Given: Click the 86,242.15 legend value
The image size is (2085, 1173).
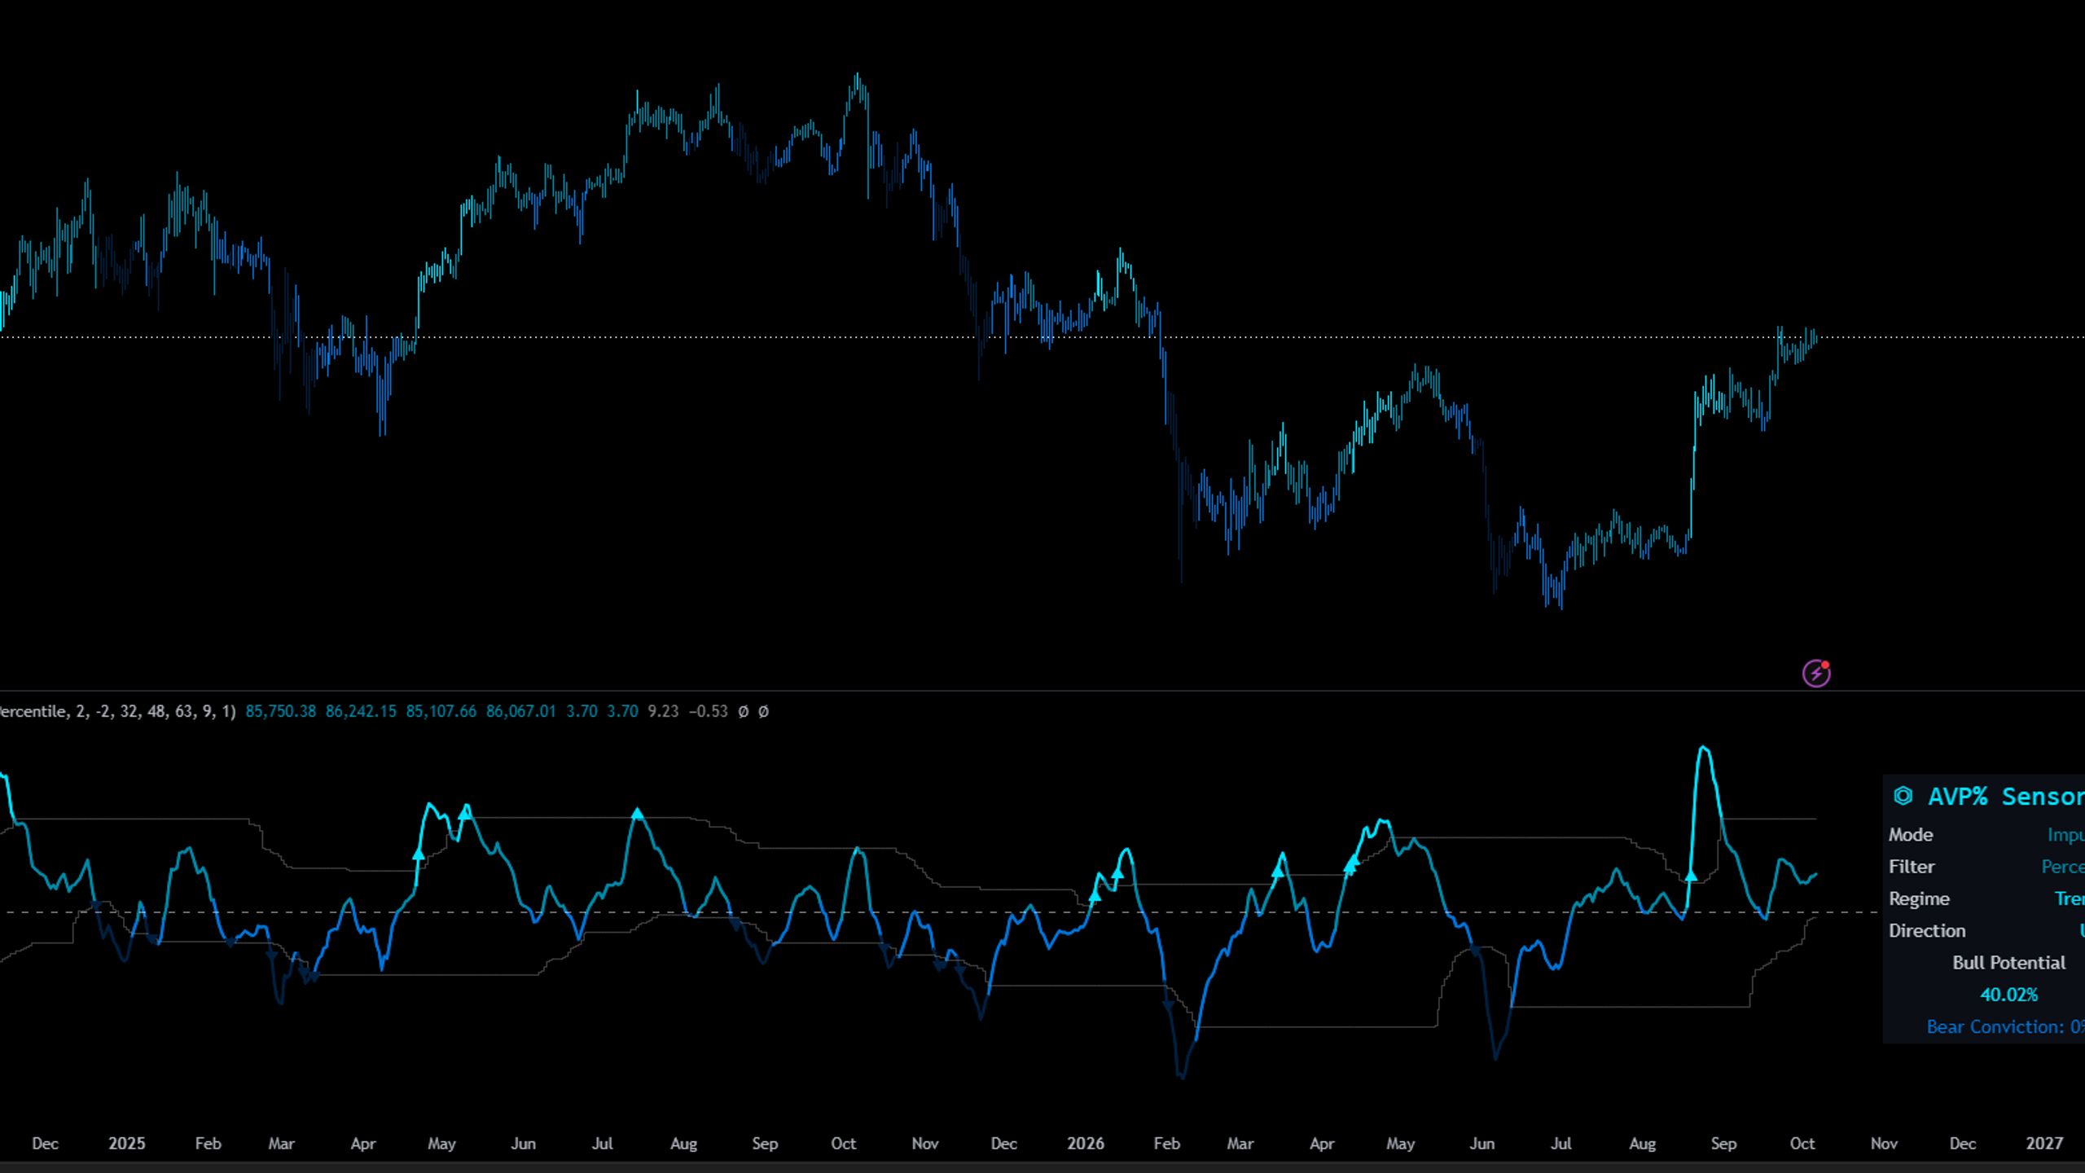Looking at the screenshot, I should [x=361, y=711].
